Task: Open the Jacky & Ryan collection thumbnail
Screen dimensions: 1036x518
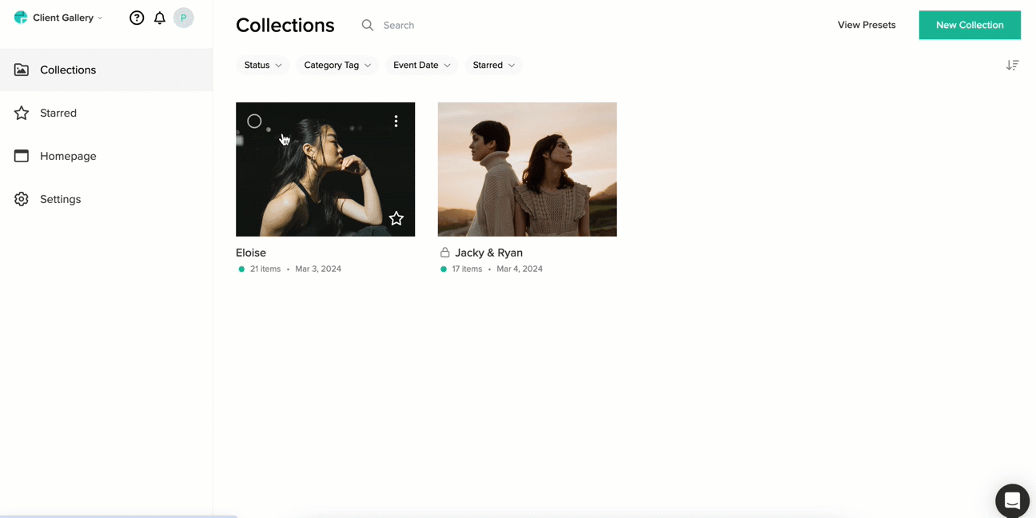Action: click(528, 169)
